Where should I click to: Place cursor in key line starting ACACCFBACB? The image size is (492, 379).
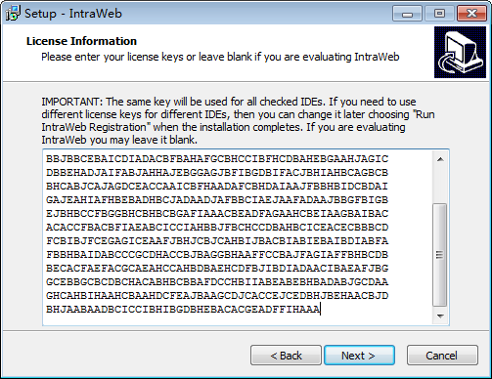217,228
